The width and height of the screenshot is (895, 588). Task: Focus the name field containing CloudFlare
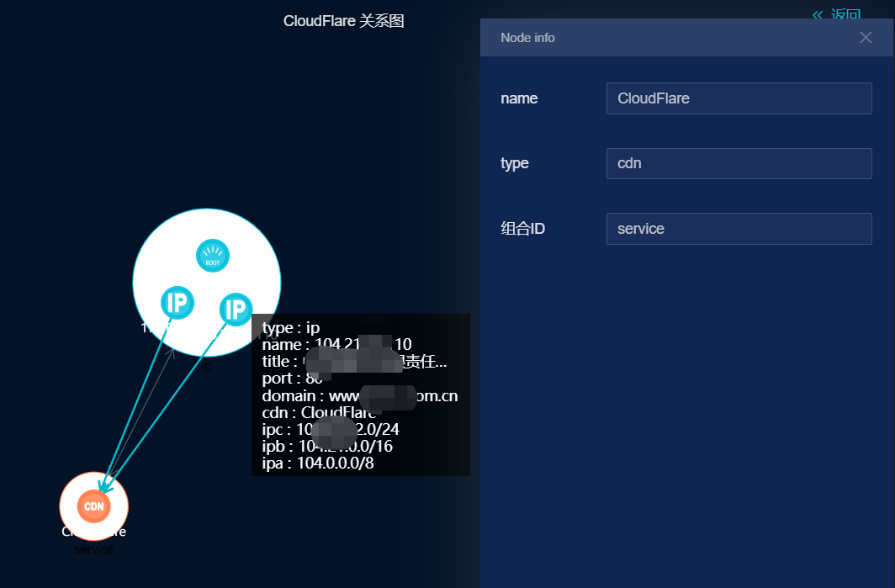[739, 98]
